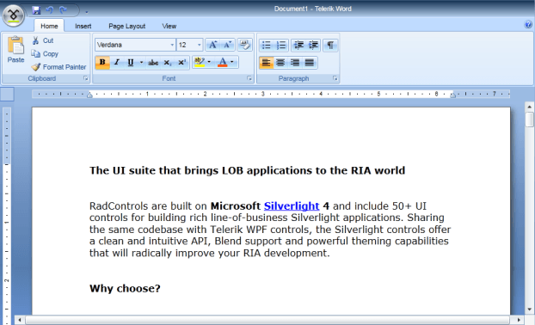The height and width of the screenshot is (325, 535).
Task: Clear formatting with the eraser icon
Action: pyautogui.click(x=244, y=45)
